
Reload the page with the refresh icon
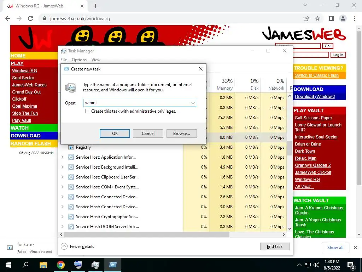point(30,18)
